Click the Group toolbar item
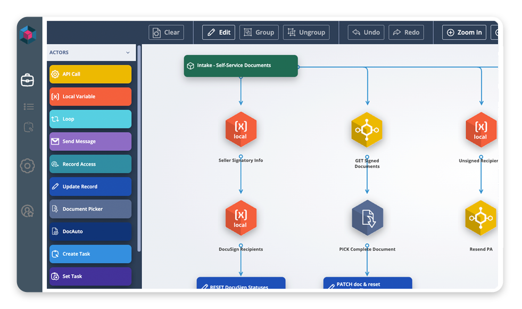 (x=259, y=32)
